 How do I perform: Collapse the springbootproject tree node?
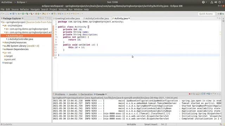point(1,22)
